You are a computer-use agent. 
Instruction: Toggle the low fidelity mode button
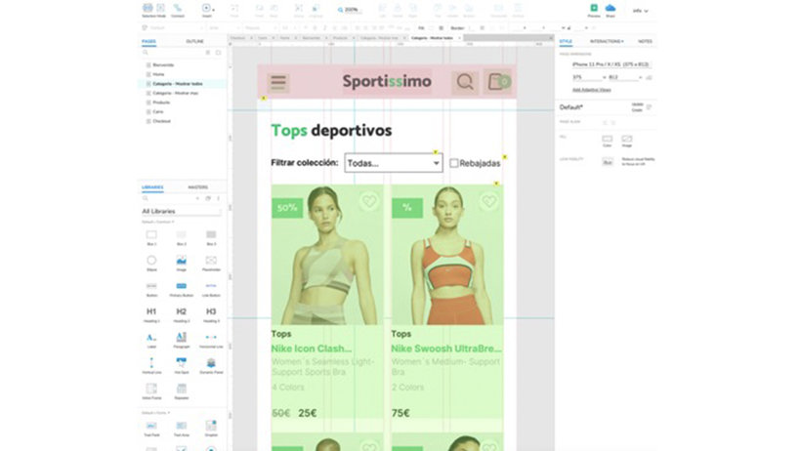[608, 162]
